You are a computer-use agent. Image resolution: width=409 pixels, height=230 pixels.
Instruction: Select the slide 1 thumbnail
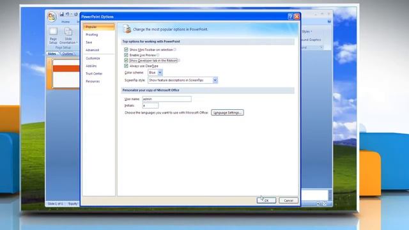pos(66,73)
